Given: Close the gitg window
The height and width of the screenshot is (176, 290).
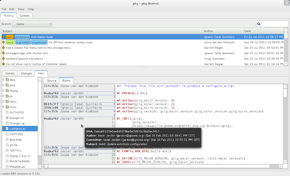Looking at the screenshot, I should [287, 3].
